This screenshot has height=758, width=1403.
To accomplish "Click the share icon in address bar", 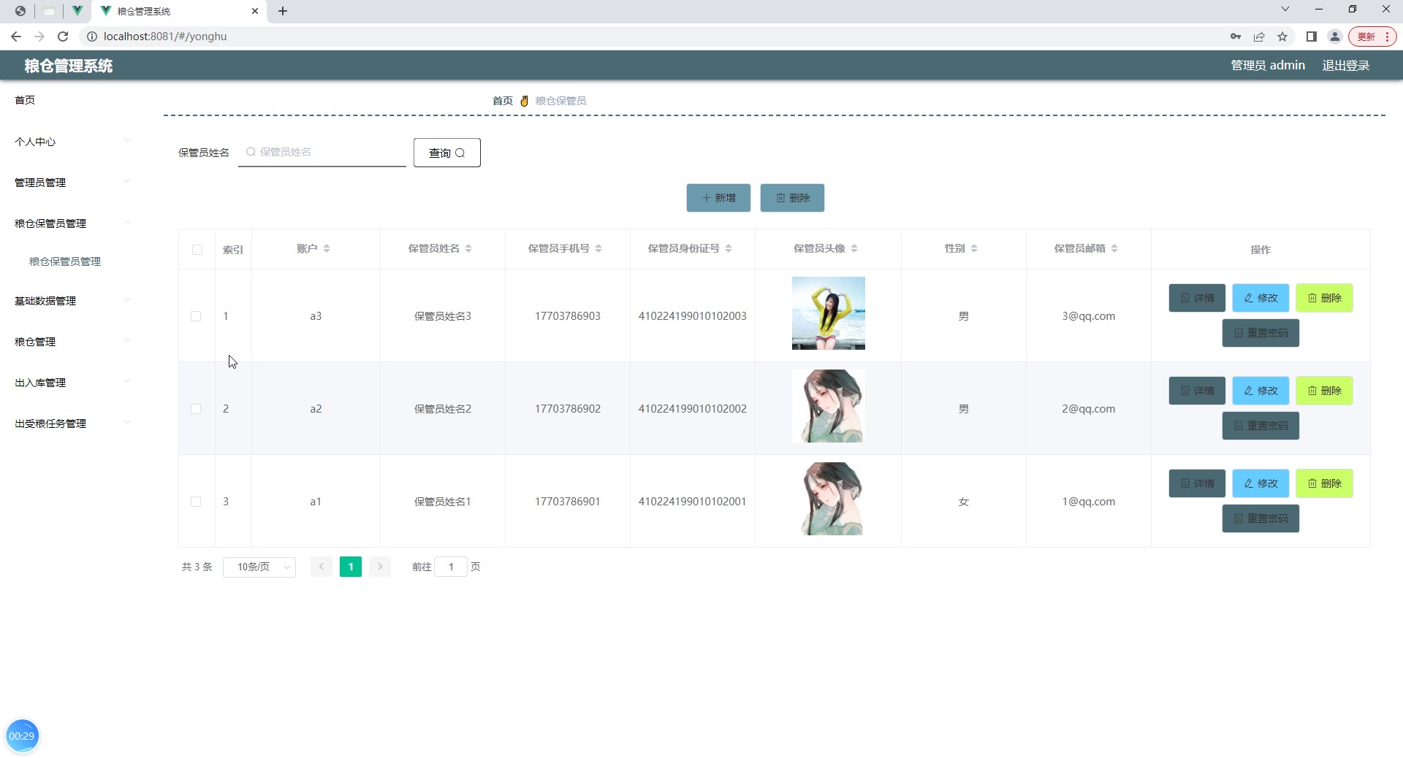I will click(1259, 37).
